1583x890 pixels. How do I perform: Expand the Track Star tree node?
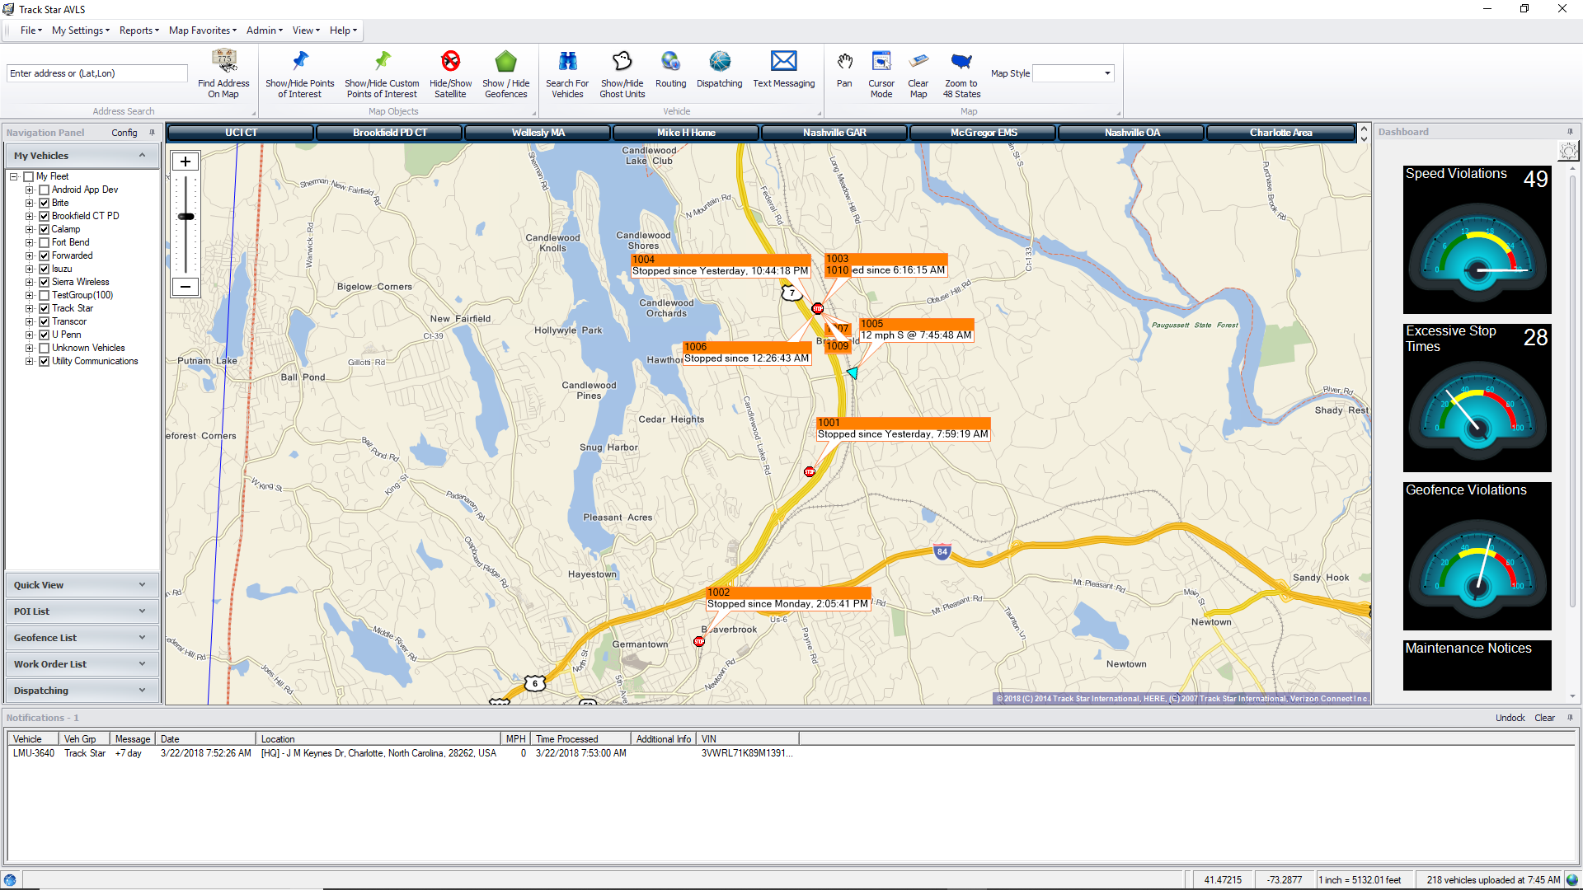[30, 308]
